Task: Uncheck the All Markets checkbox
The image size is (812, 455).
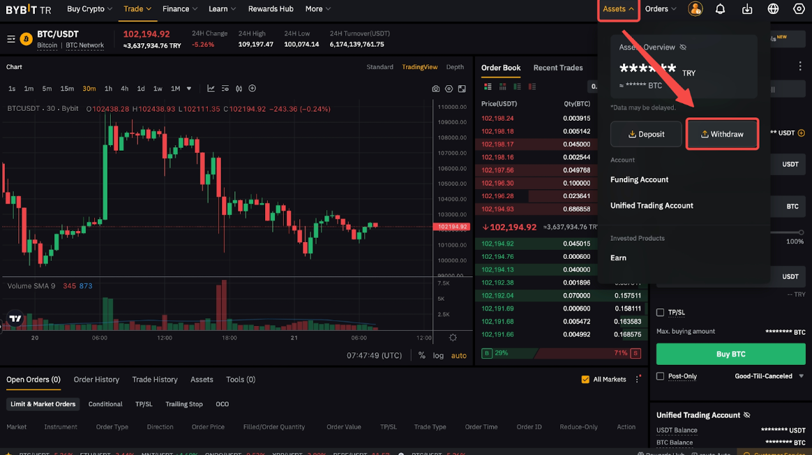Action: (x=585, y=380)
